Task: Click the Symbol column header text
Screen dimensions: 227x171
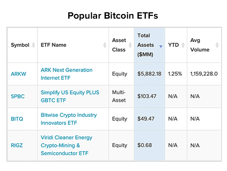Action: pos(20,45)
